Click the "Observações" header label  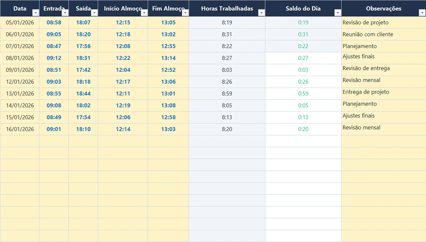[384, 8]
